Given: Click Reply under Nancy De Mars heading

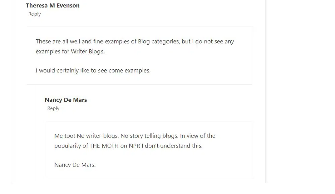Looking at the screenshot, I should pyautogui.click(x=53, y=108).
